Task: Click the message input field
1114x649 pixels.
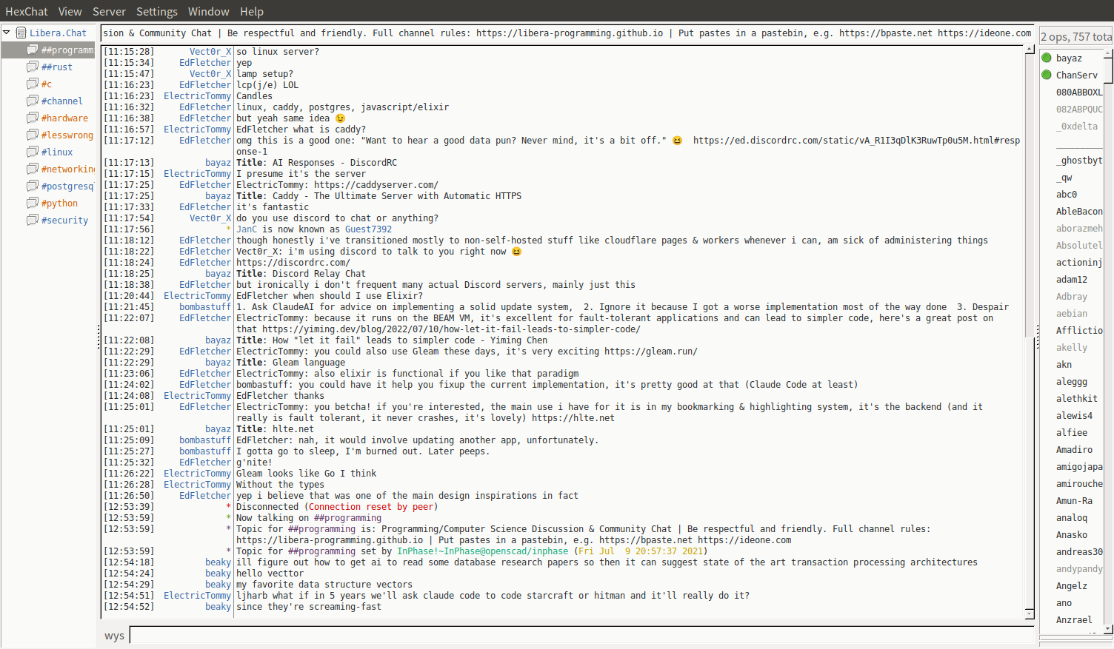Action: pos(581,636)
